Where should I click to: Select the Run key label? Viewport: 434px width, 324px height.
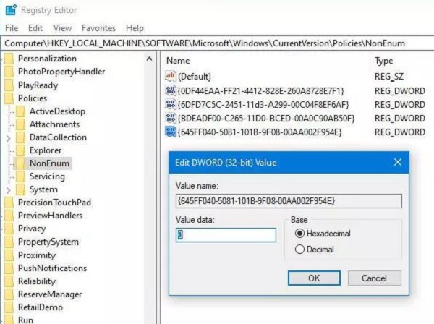25,320
